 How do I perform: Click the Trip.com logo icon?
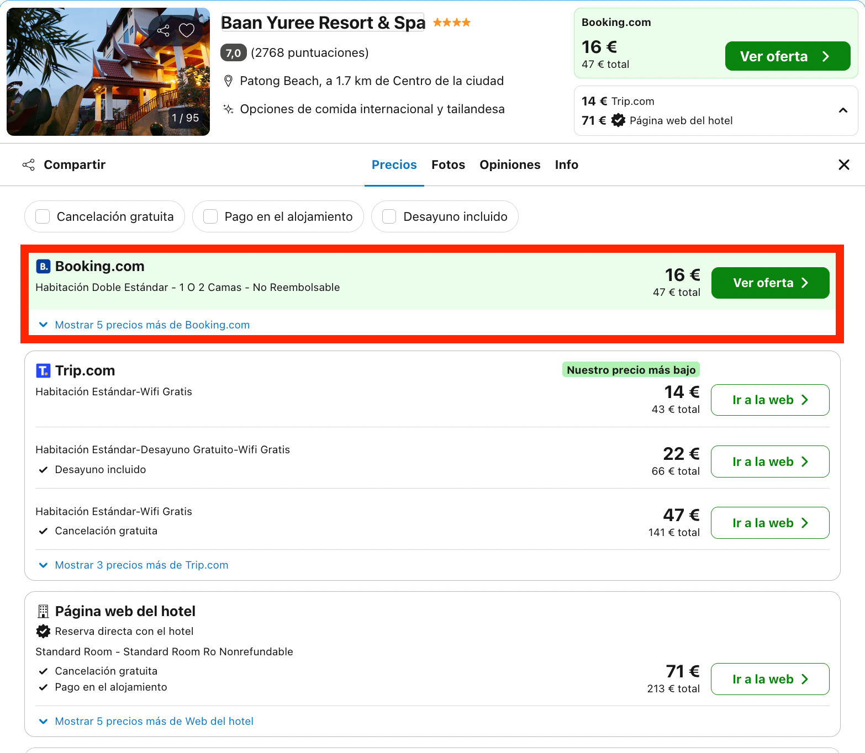(43, 370)
